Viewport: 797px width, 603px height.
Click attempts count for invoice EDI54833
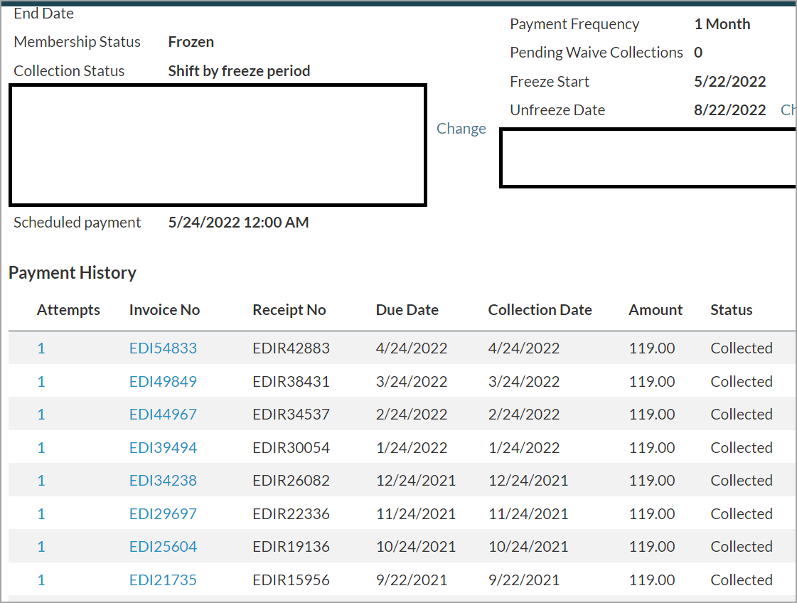tap(41, 348)
